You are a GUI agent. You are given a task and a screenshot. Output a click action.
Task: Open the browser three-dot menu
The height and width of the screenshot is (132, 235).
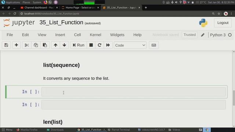[x=231, y=14]
